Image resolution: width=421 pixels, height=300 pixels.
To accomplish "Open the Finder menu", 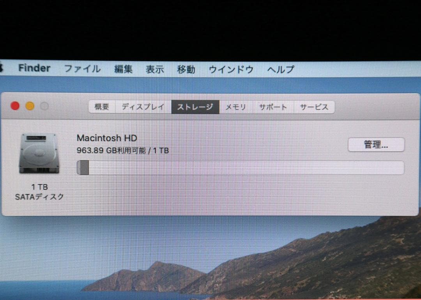I will 34,68.
